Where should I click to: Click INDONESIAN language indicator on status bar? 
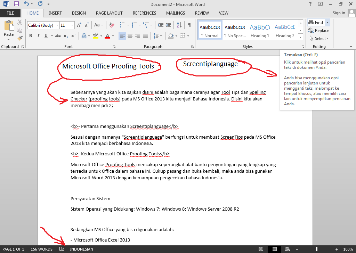click(82, 249)
